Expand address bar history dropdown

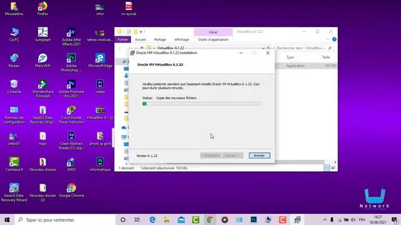(263, 48)
